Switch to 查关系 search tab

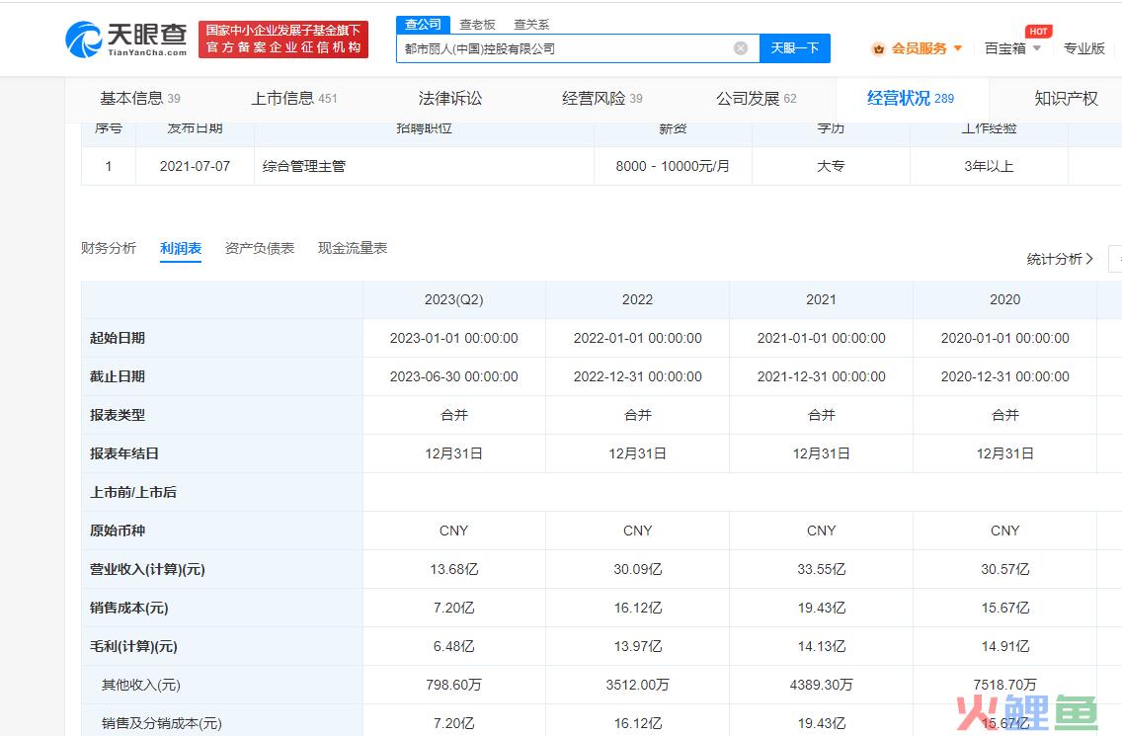tap(531, 24)
